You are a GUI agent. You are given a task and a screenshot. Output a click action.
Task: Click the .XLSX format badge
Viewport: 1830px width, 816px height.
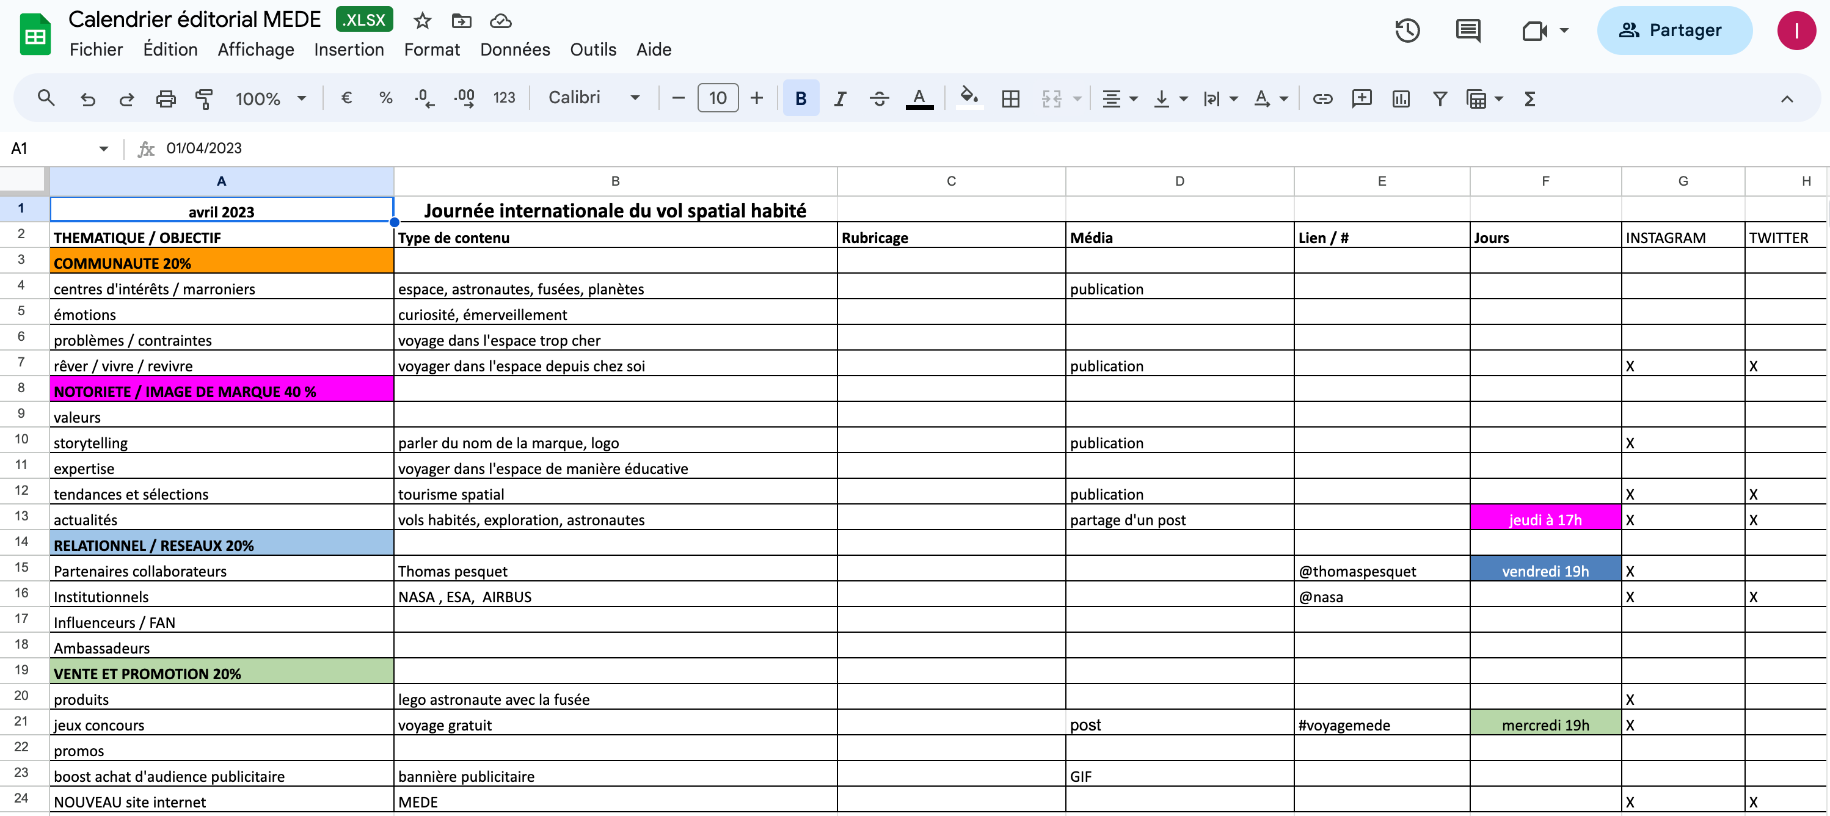[x=365, y=20]
